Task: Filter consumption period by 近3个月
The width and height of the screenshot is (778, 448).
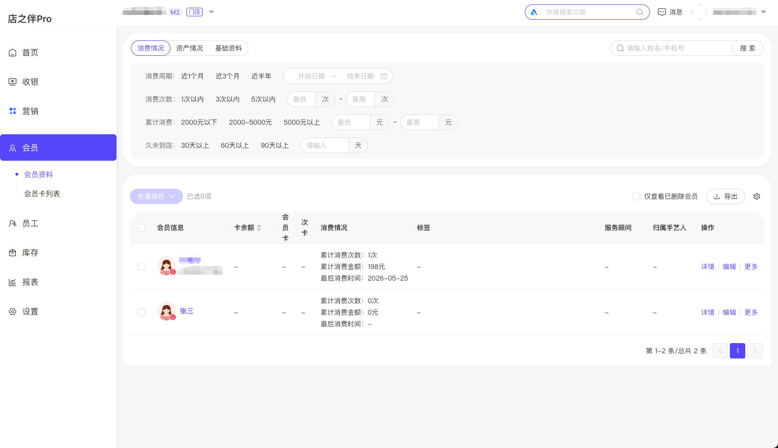Action: (227, 76)
